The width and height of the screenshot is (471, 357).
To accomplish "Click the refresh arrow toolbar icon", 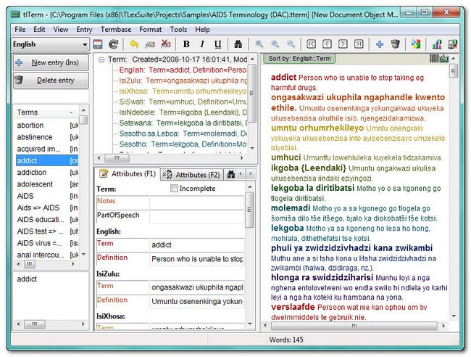I will click(x=113, y=44).
